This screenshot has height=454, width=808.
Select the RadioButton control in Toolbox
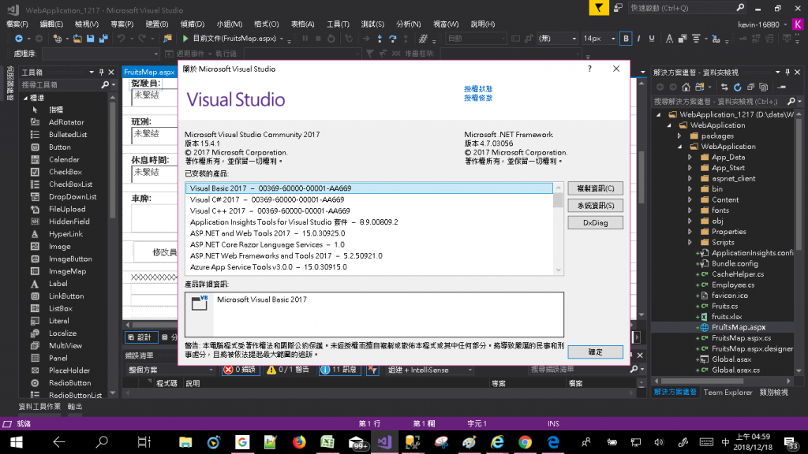coord(69,383)
